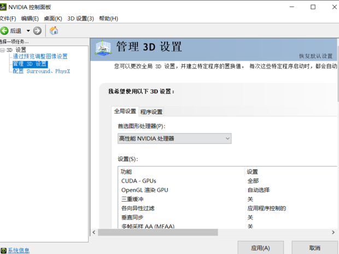Screen dimensions: 339x254
Task: Click the vertical scrollbar thumb of the page
Action: click(x=338, y=70)
